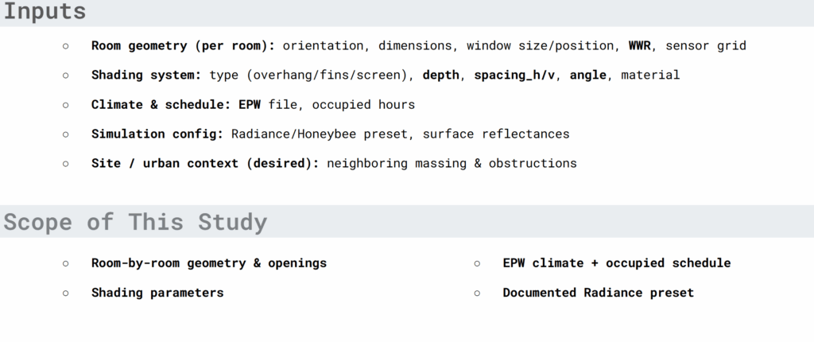
Task: Click the bold "spacing_h/v" parameter
Action: (x=514, y=75)
